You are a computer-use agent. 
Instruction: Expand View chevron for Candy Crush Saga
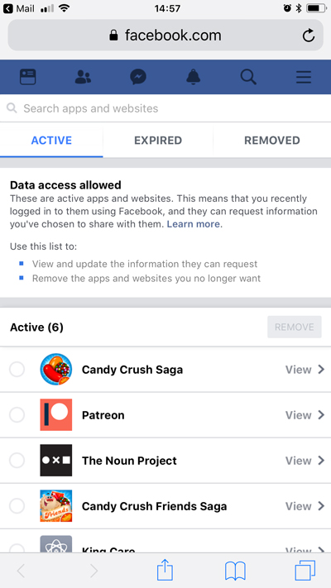click(x=305, y=370)
